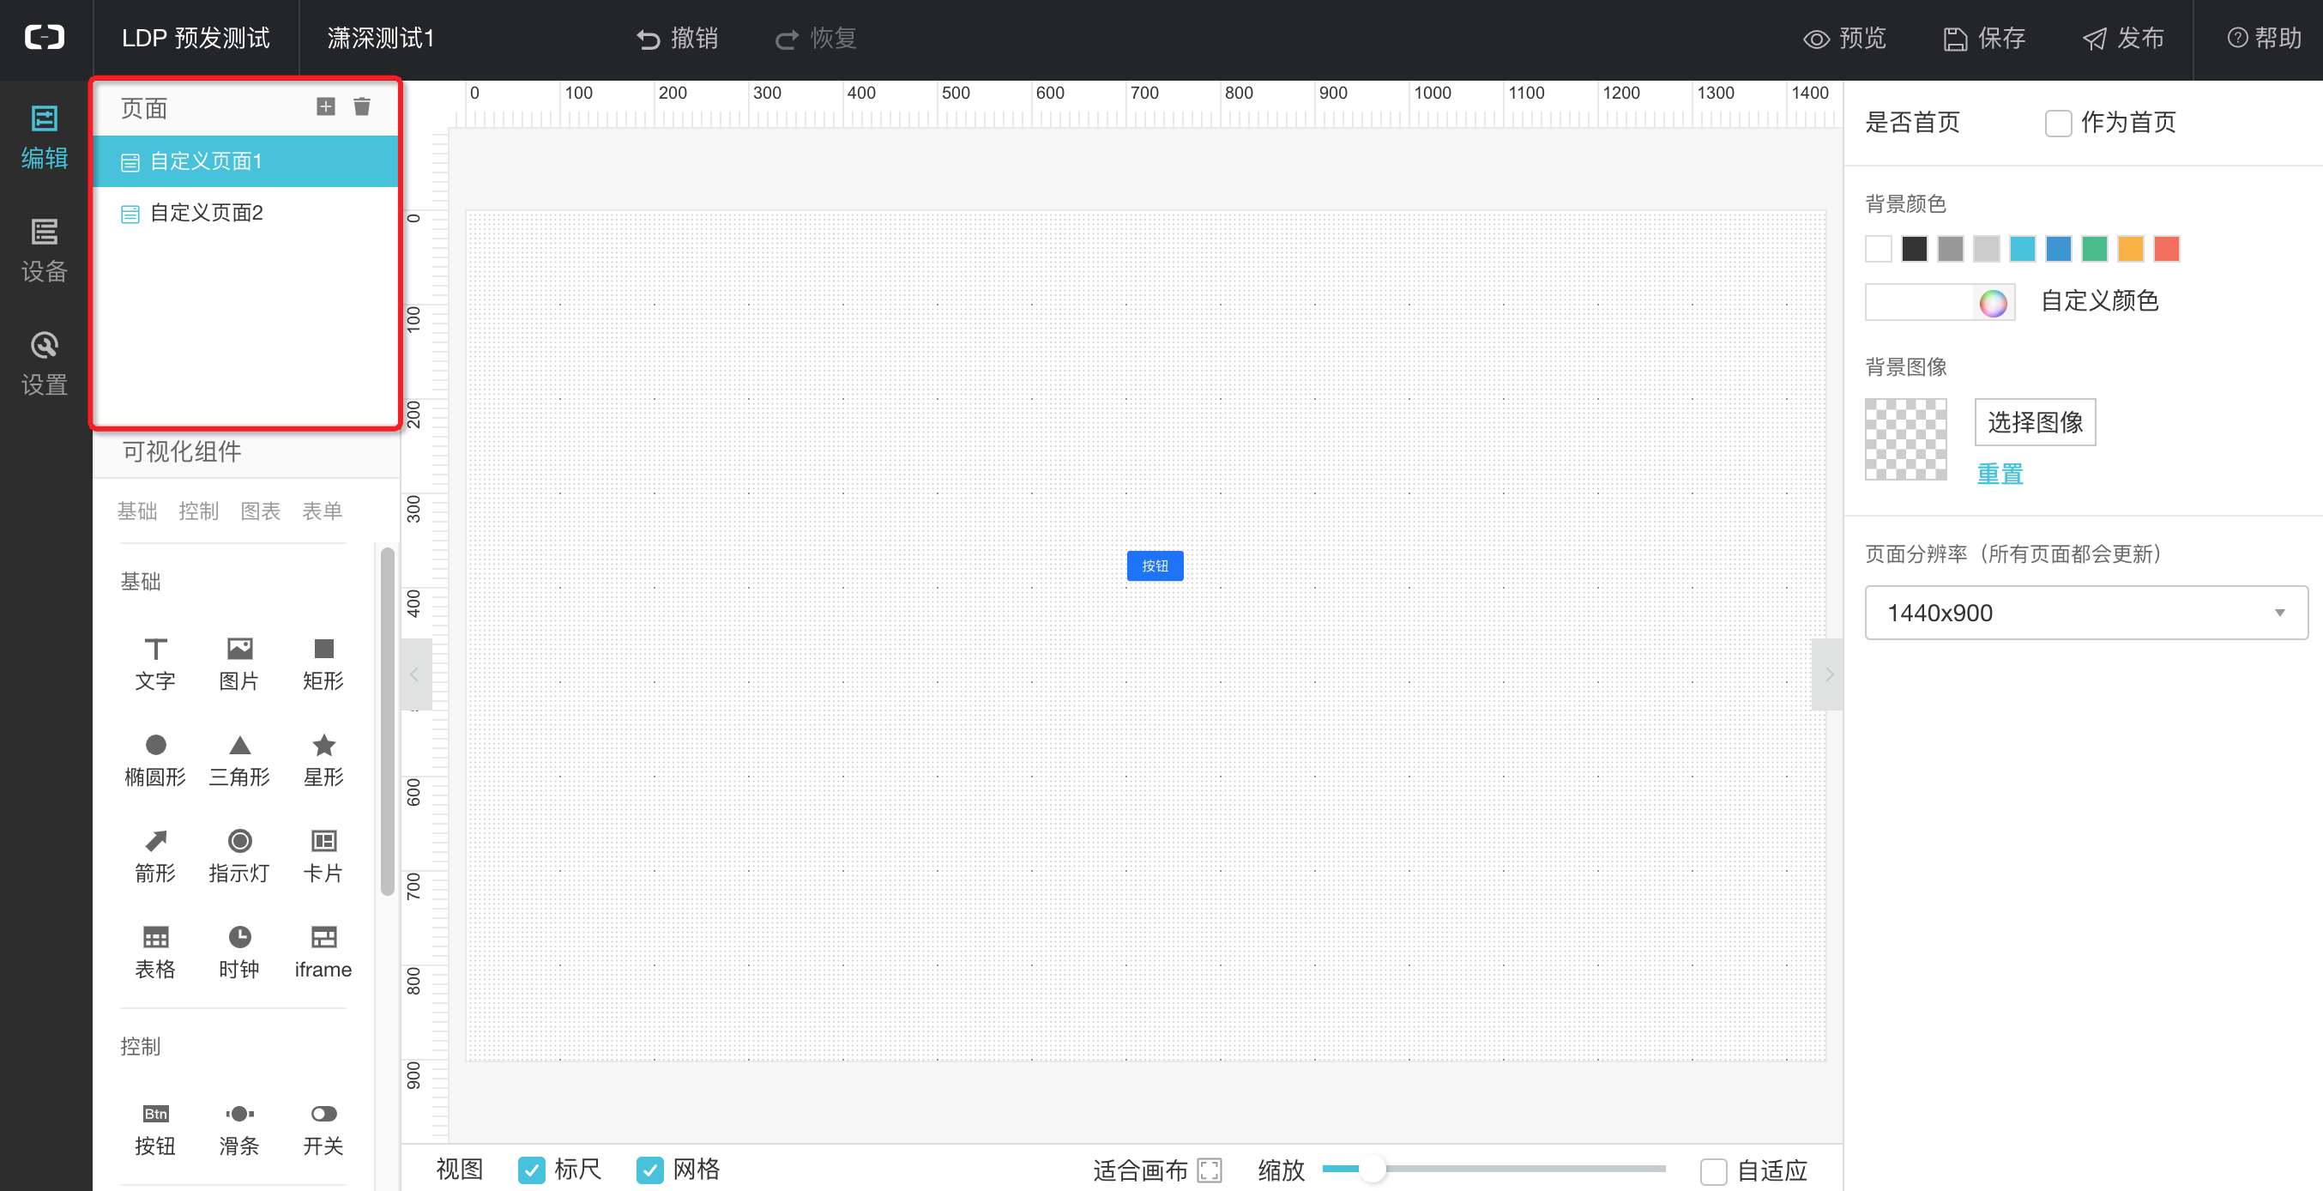The height and width of the screenshot is (1191, 2323).
Task: Click the add page plus icon
Action: pos(325,107)
